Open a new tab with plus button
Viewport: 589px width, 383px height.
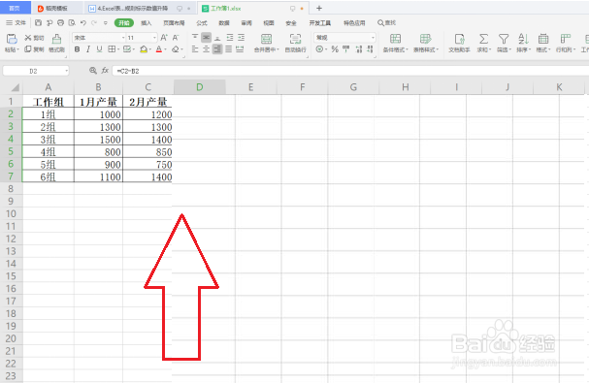pyautogui.click(x=319, y=8)
